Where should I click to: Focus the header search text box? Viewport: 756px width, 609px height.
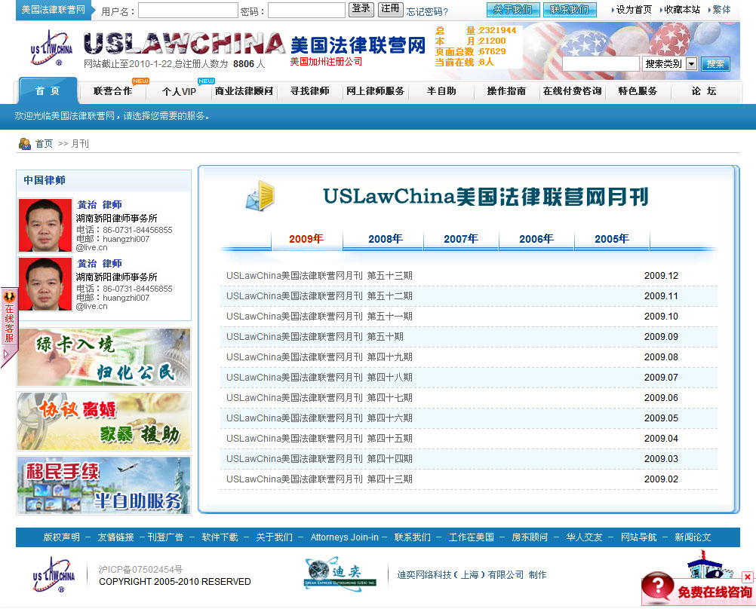(601, 63)
